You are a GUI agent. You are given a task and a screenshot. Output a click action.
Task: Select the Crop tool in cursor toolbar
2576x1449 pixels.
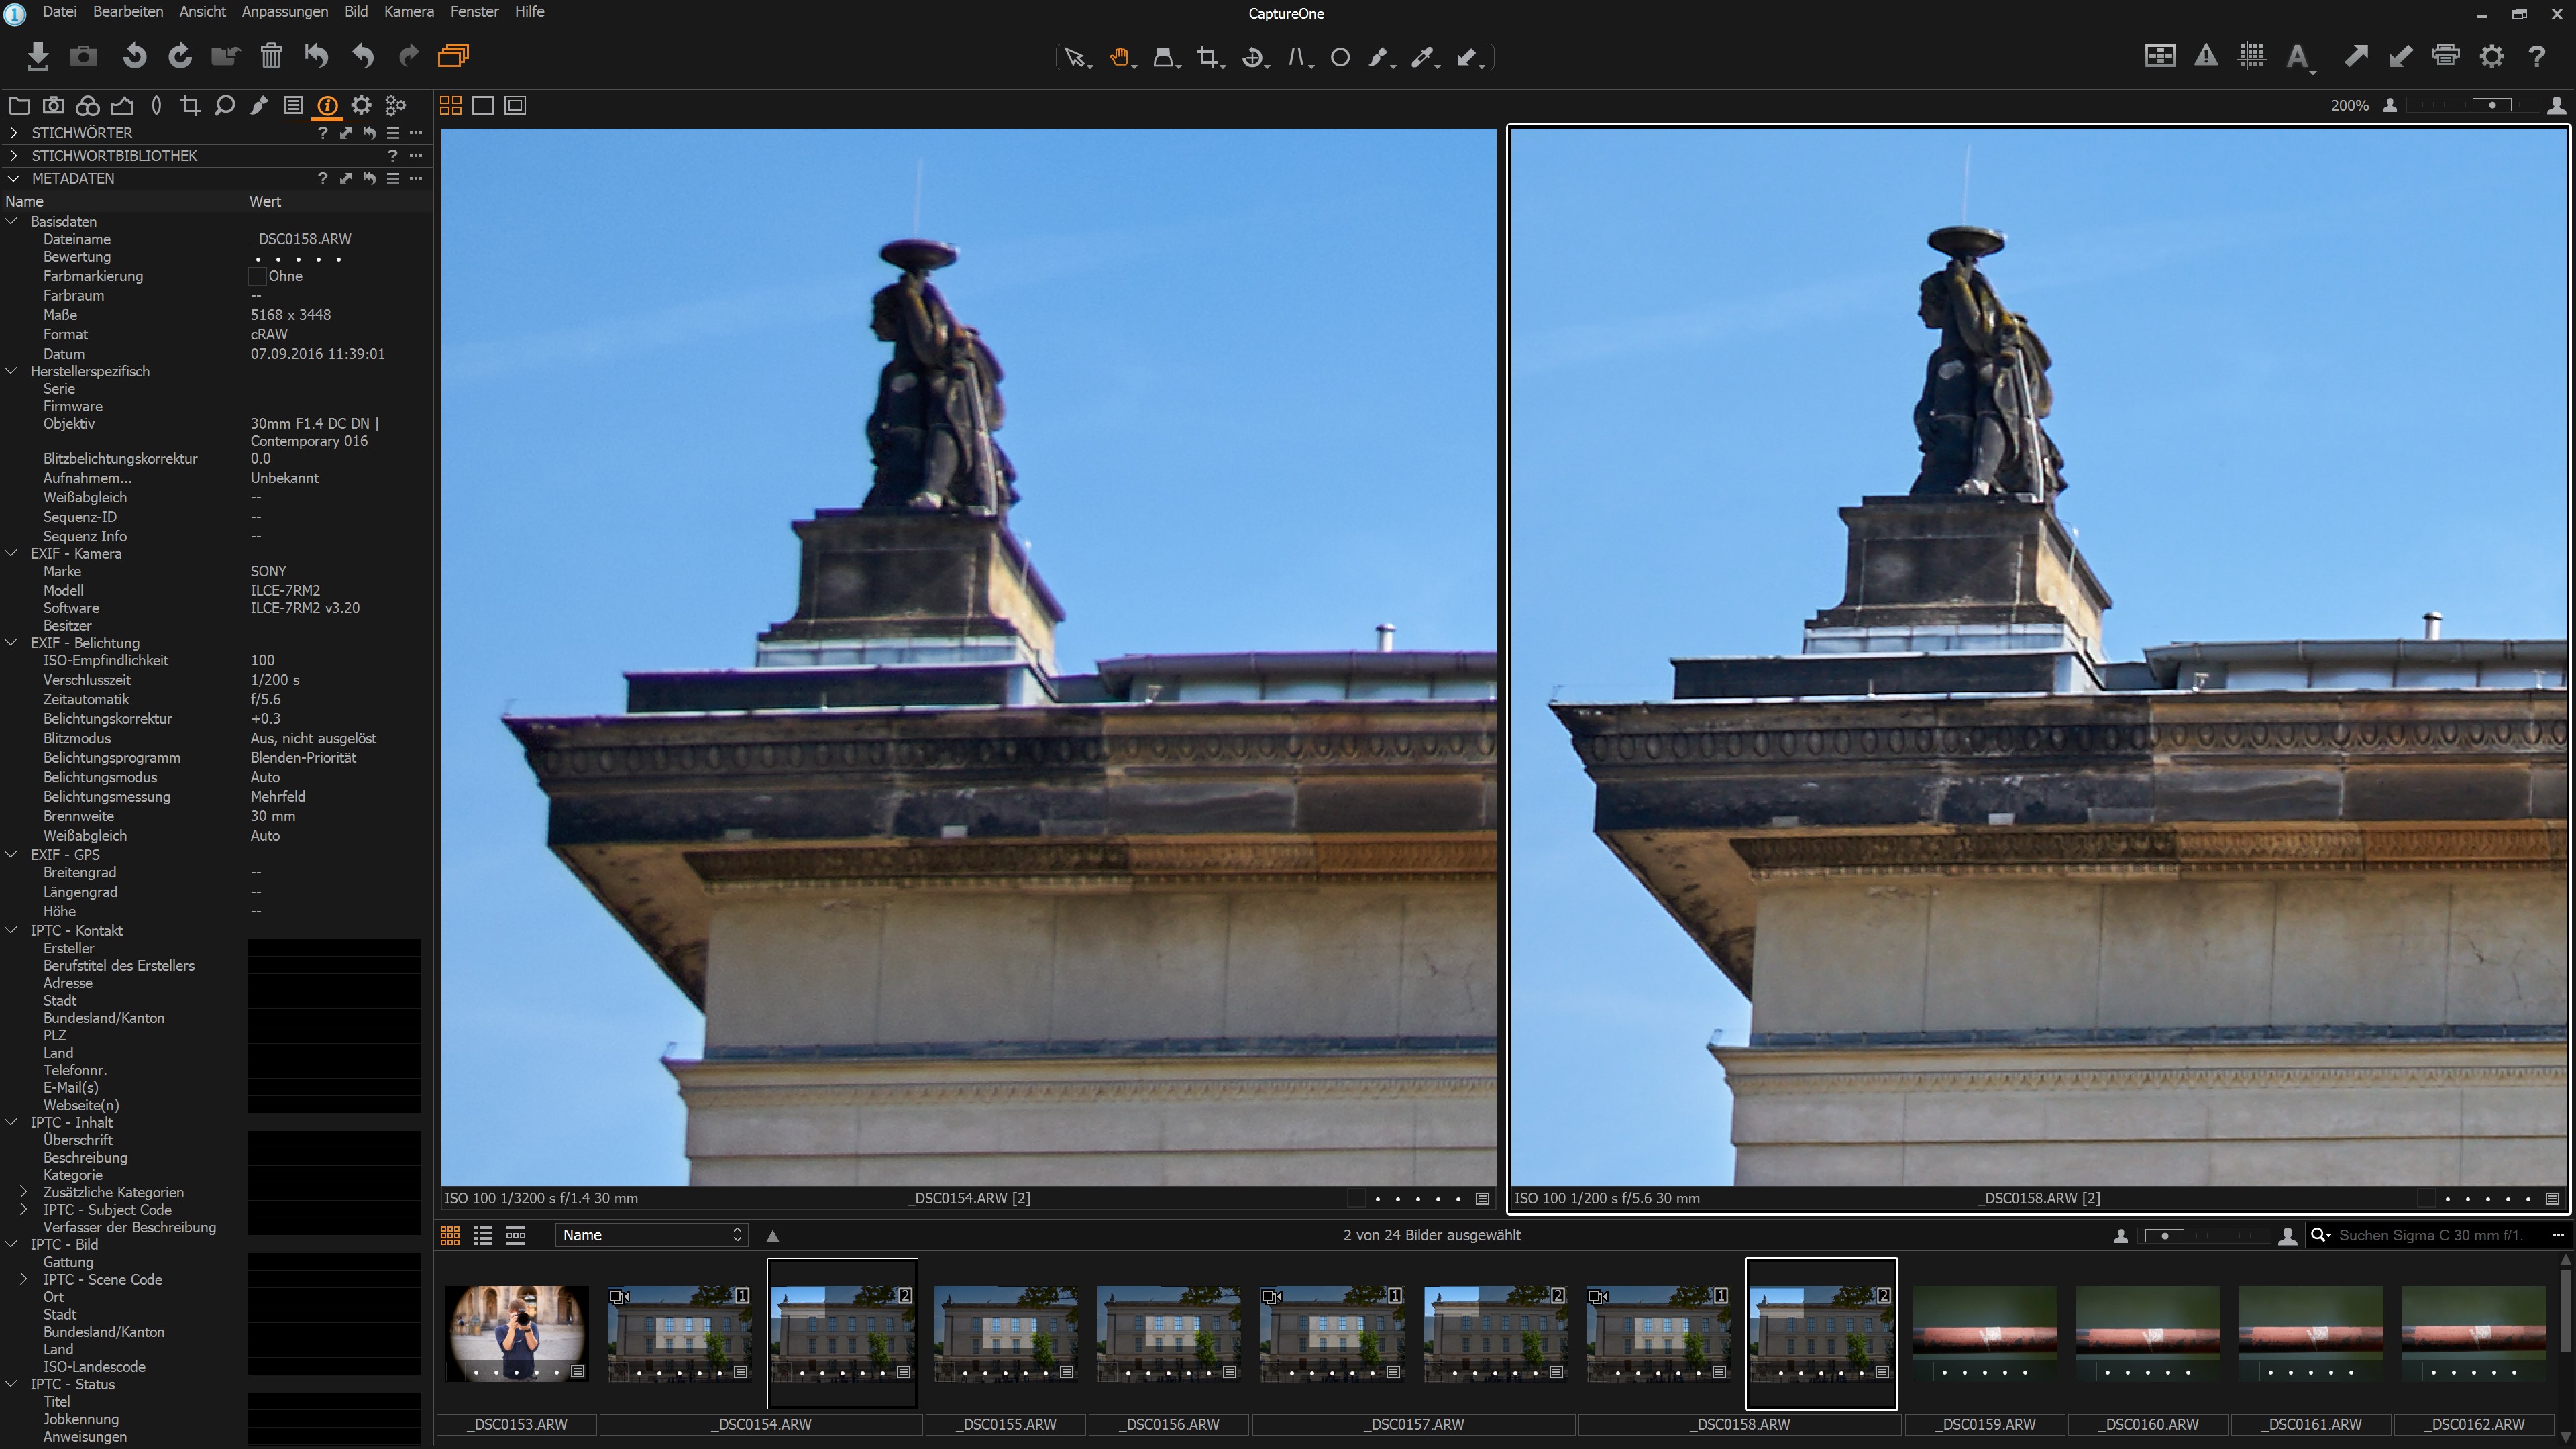click(x=1208, y=58)
